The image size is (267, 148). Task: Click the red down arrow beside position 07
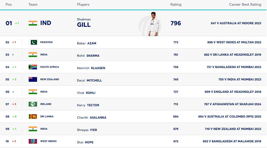(x=13, y=104)
